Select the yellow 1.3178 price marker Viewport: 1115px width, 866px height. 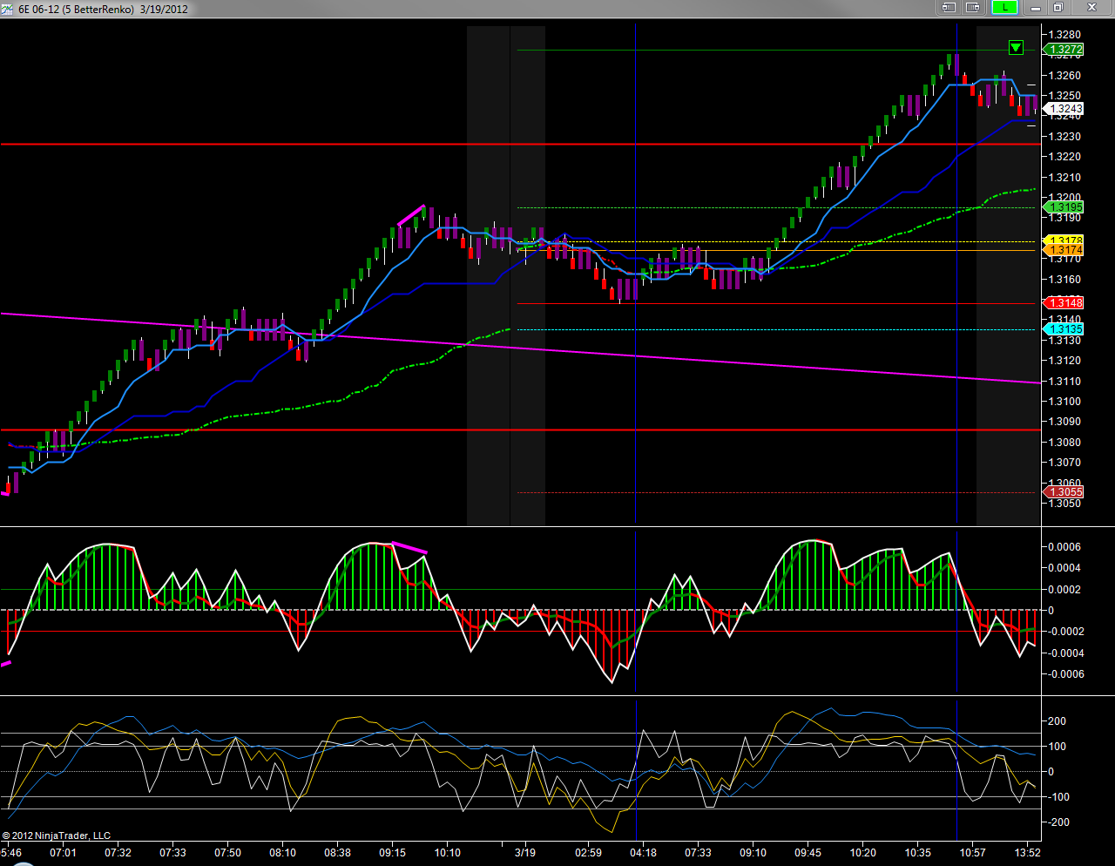tap(1064, 240)
